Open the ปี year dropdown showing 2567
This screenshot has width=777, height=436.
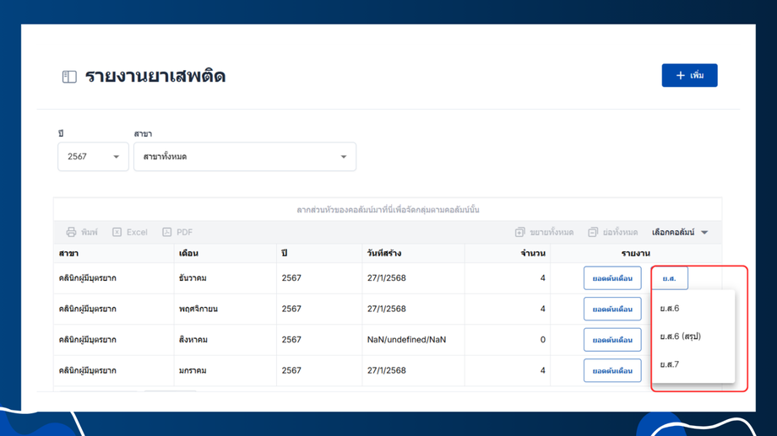coord(93,156)
